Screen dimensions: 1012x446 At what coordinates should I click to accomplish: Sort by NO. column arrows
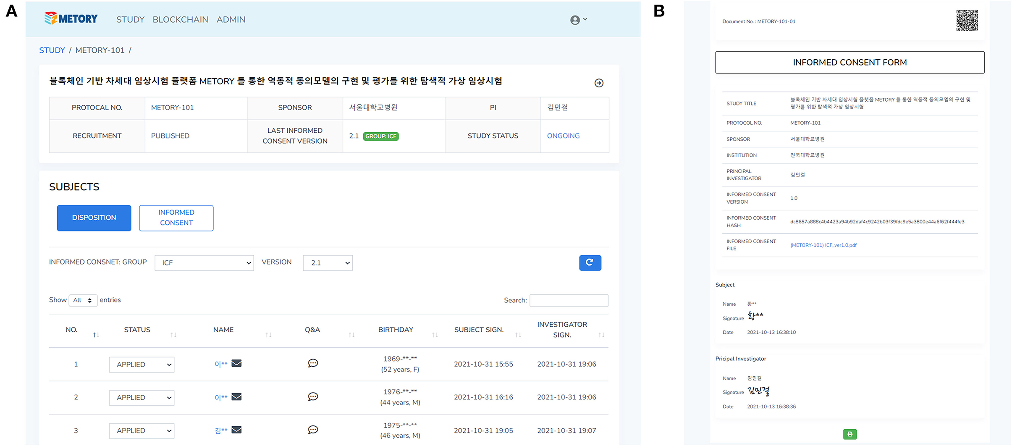pos(96,335)
